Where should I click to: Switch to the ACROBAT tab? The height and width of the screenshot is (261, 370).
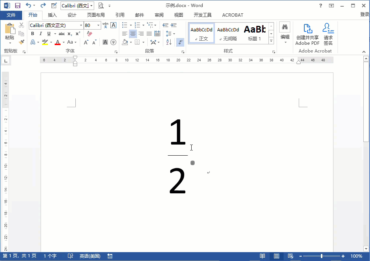(x=233, y=15)
